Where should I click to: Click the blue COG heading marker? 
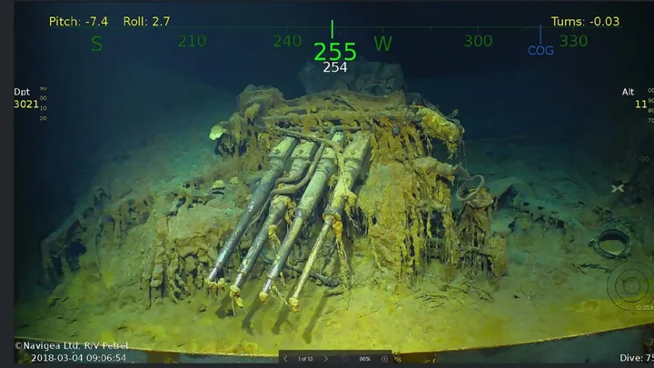point(540,51)
